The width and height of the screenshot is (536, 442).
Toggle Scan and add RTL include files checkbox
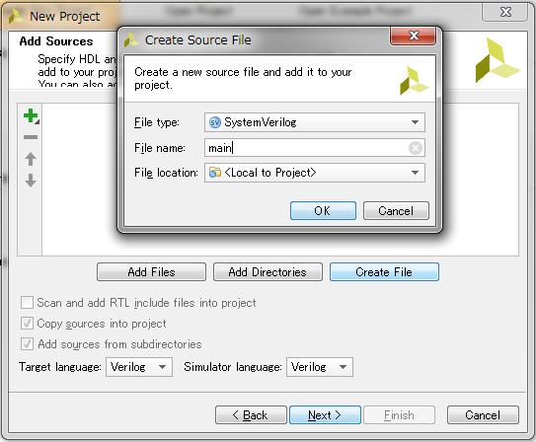tap(27, 303)
